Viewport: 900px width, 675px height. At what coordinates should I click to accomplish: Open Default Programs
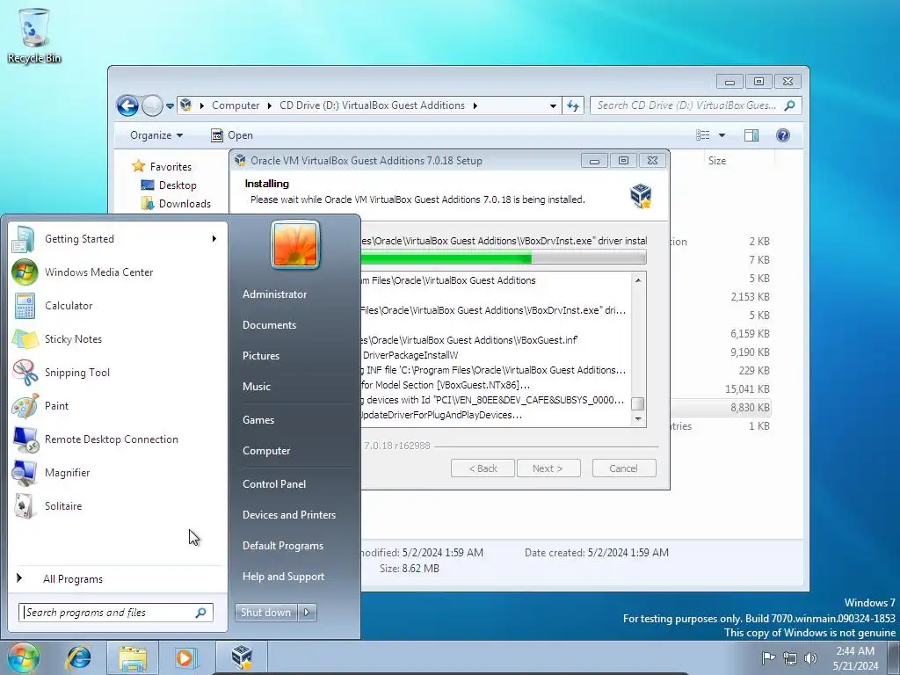pos(282,546)
